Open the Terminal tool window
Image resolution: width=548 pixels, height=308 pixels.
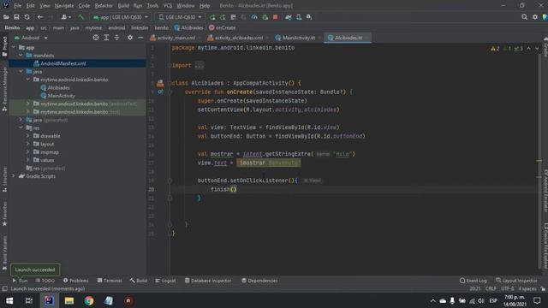[110, 281]
